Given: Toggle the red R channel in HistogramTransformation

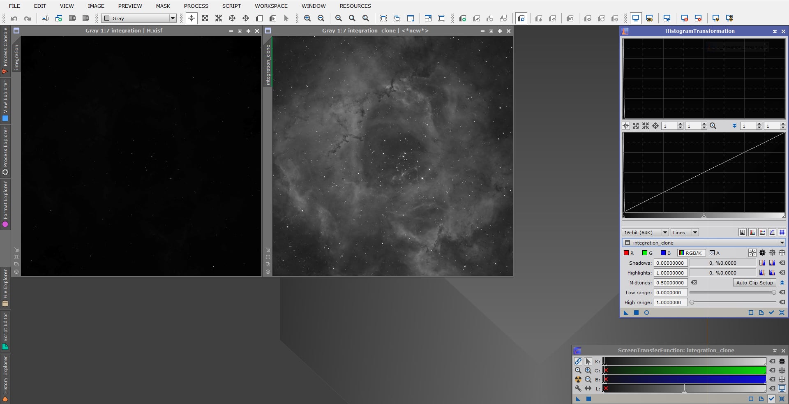Looking at the screenshot, I should pos(628,253).
